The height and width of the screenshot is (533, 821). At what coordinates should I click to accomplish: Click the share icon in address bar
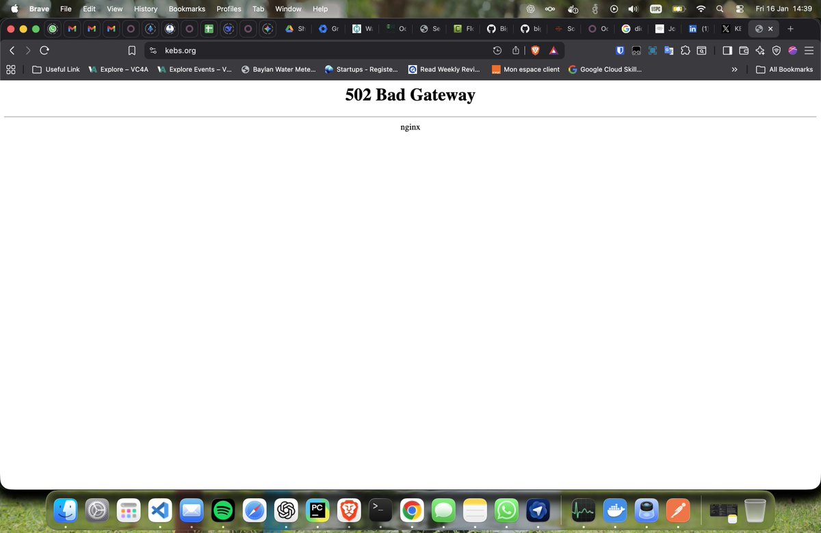pos(515,50)
